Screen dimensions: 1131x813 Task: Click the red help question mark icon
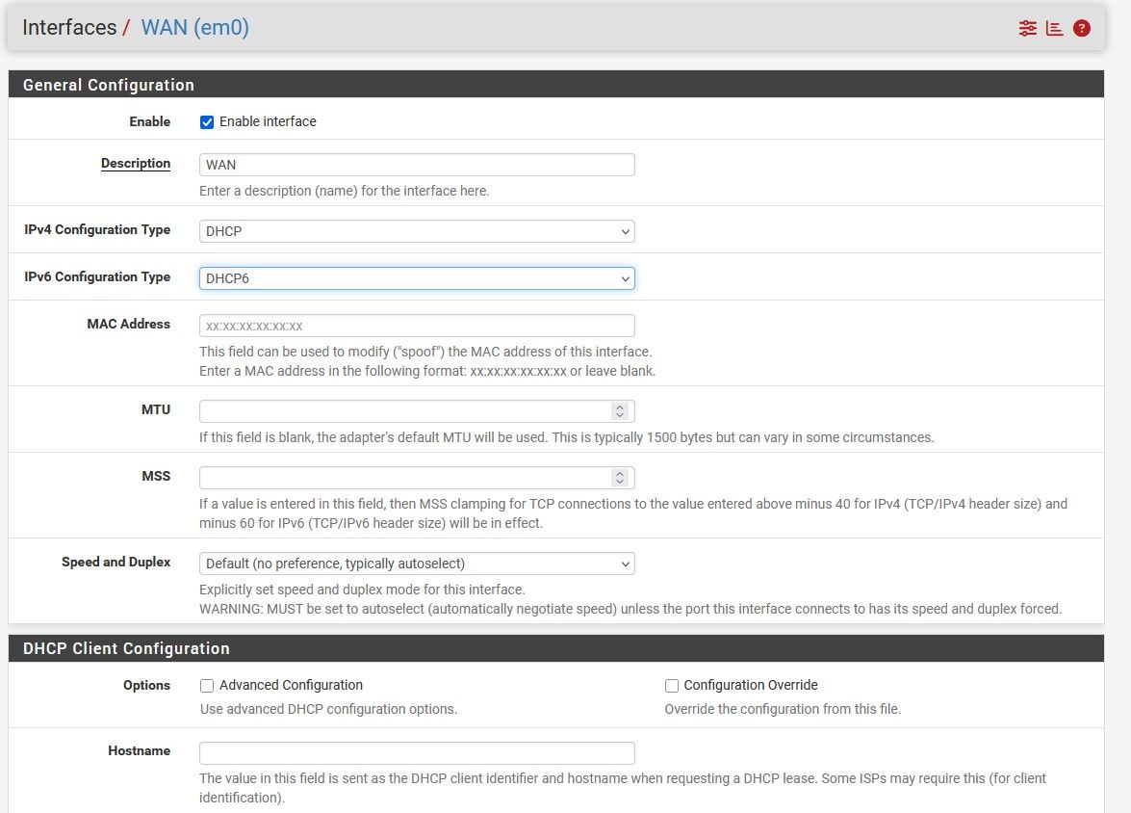(x=1082, y=28)
